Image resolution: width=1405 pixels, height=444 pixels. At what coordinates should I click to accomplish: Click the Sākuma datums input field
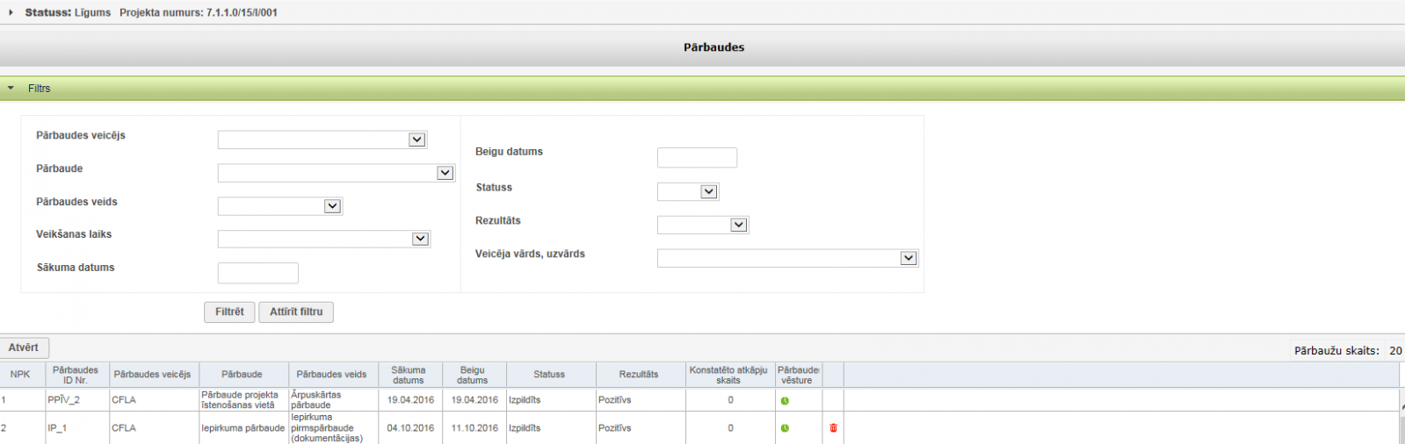point(257,273)
